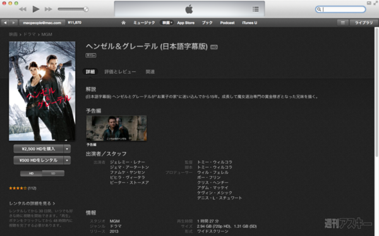Open producer ウィル・フェレル
The height and width of the screenshot is (236, 379).
(213, 172)
